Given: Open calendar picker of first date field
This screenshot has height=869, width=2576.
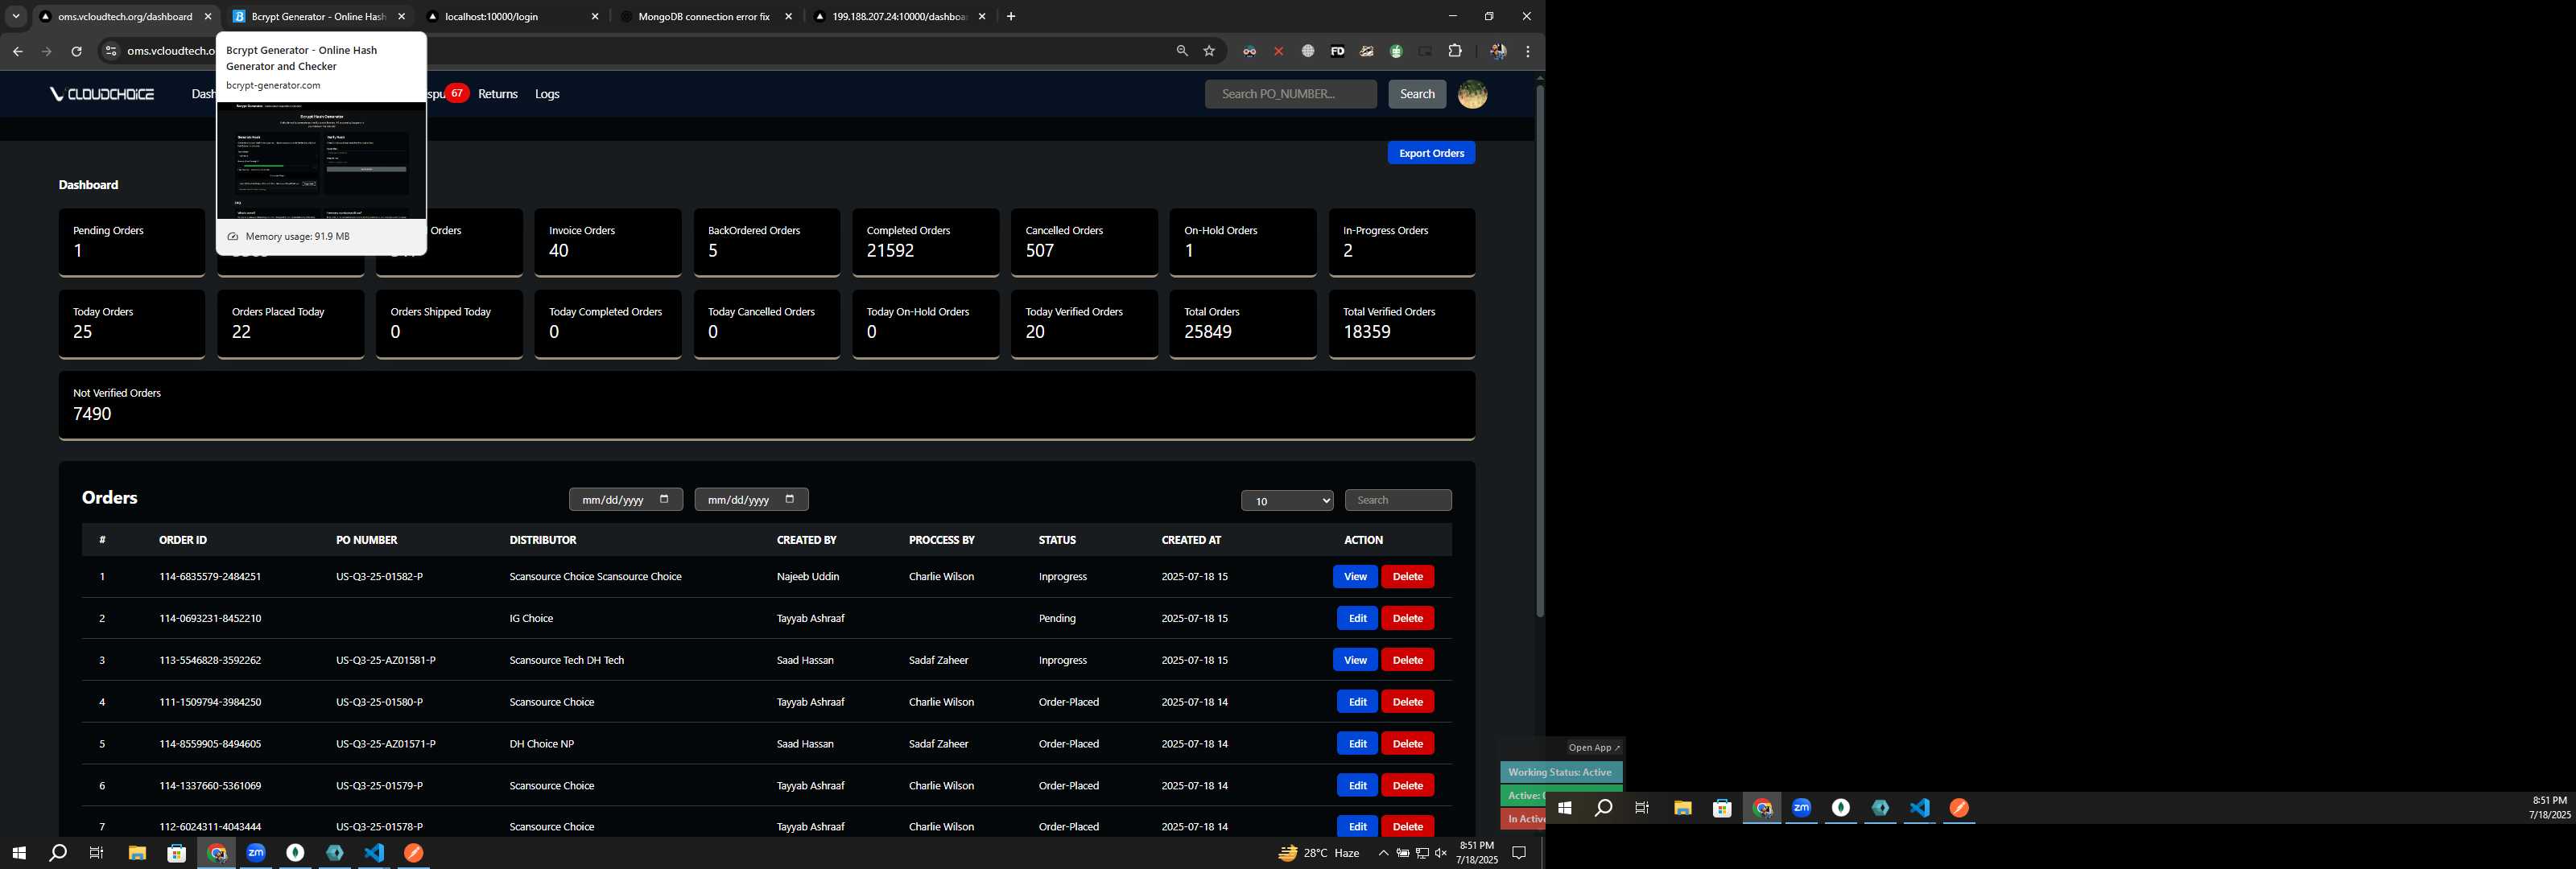Looking at the screenshot, I should pos(664,499).
